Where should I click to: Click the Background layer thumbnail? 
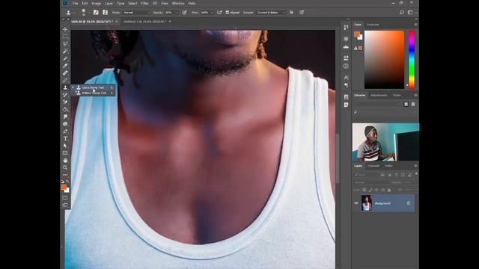click(366, 203)
